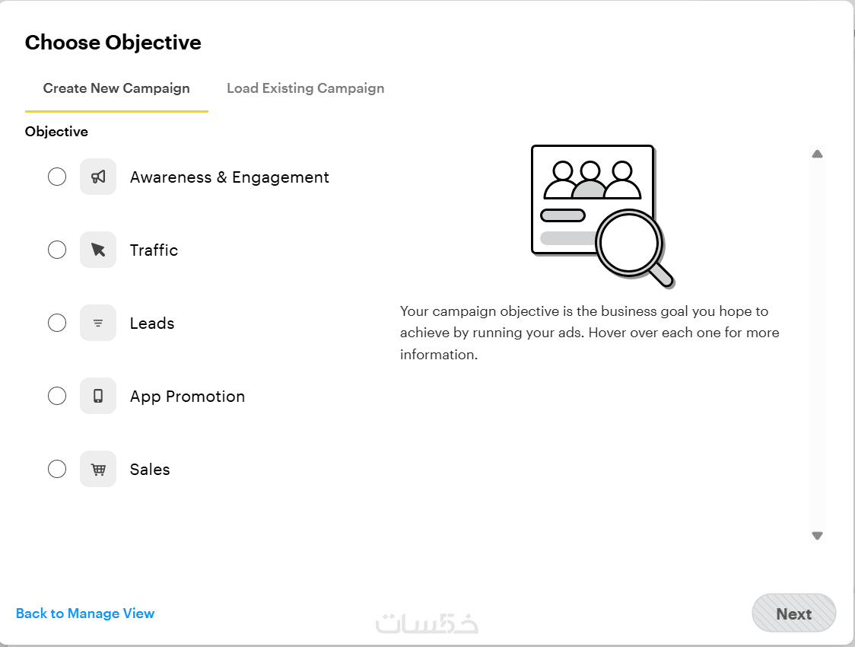This screenshot has height=647, width=855.
Task: Open the Load Existing Campaign tab
Action: (x=305, y=88)
